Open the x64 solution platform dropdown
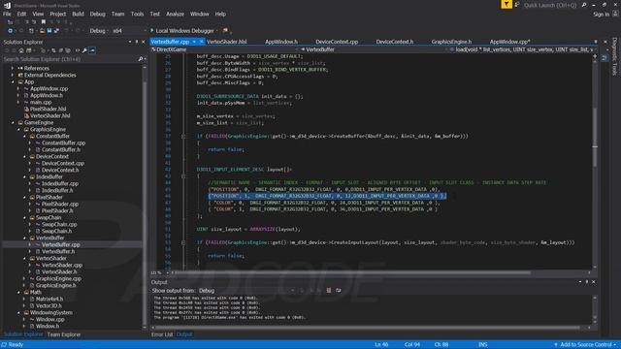 click(129, 30)
